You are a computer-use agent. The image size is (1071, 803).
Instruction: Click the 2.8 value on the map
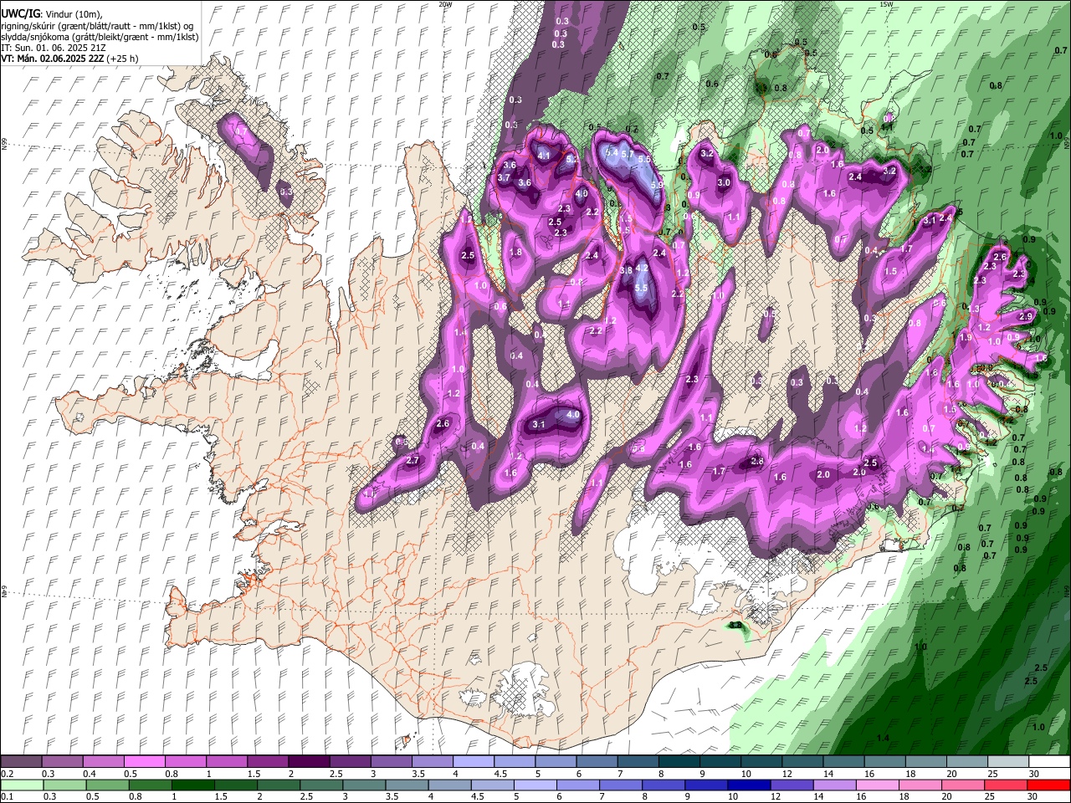click(757, 462)
